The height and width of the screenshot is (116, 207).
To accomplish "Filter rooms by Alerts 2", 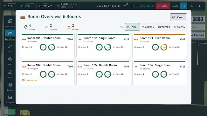I will (179, 27).
